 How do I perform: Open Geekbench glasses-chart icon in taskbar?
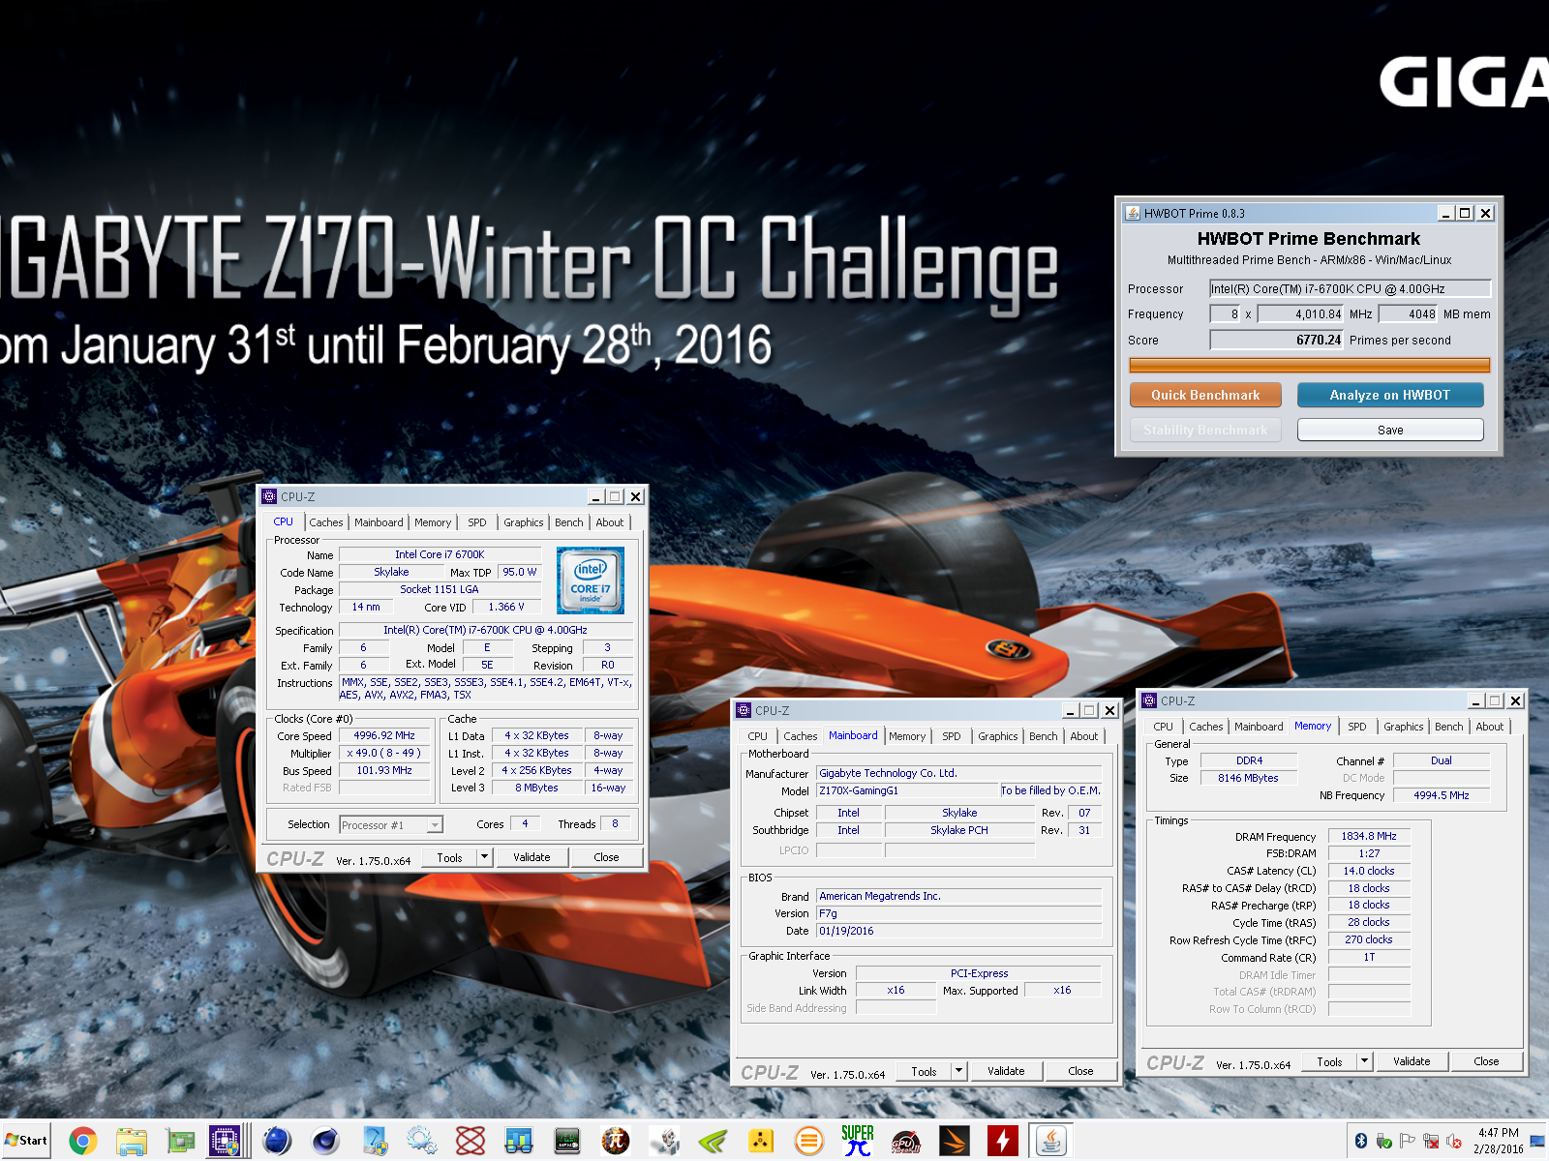coord(519,1142)
